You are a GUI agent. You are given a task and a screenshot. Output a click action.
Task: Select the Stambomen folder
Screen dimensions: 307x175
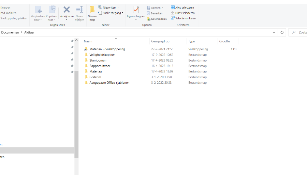pos(98,60)
